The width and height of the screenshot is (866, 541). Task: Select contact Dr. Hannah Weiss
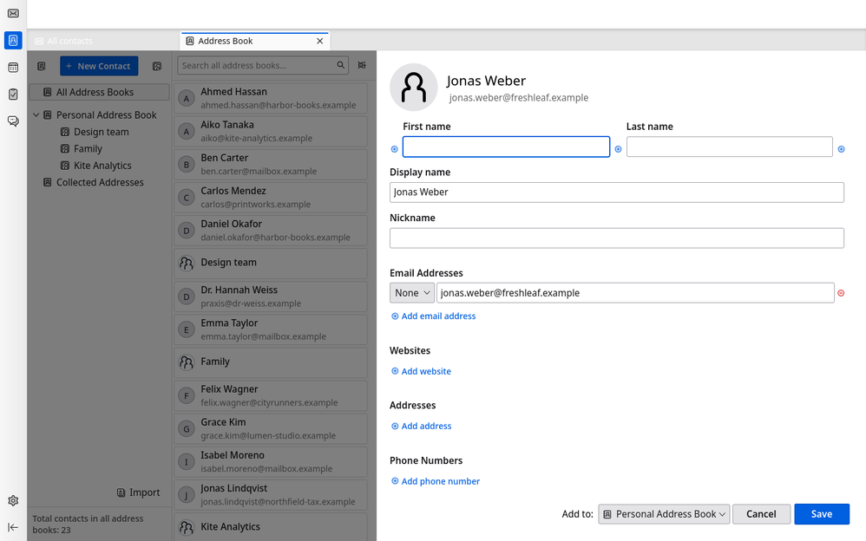coord(271,297)
